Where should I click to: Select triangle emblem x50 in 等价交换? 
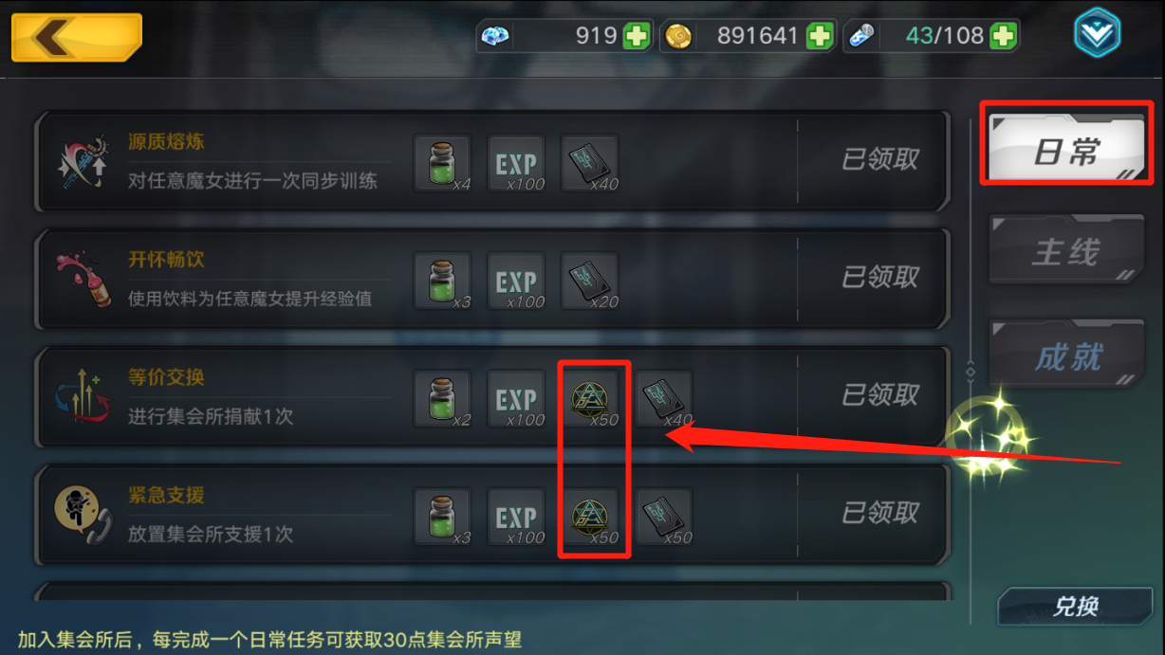[591, 398]
